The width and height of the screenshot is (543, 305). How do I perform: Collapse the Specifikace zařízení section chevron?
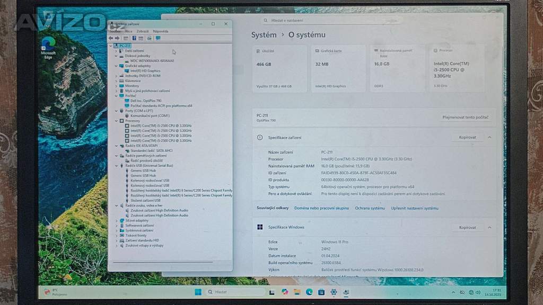489,137
